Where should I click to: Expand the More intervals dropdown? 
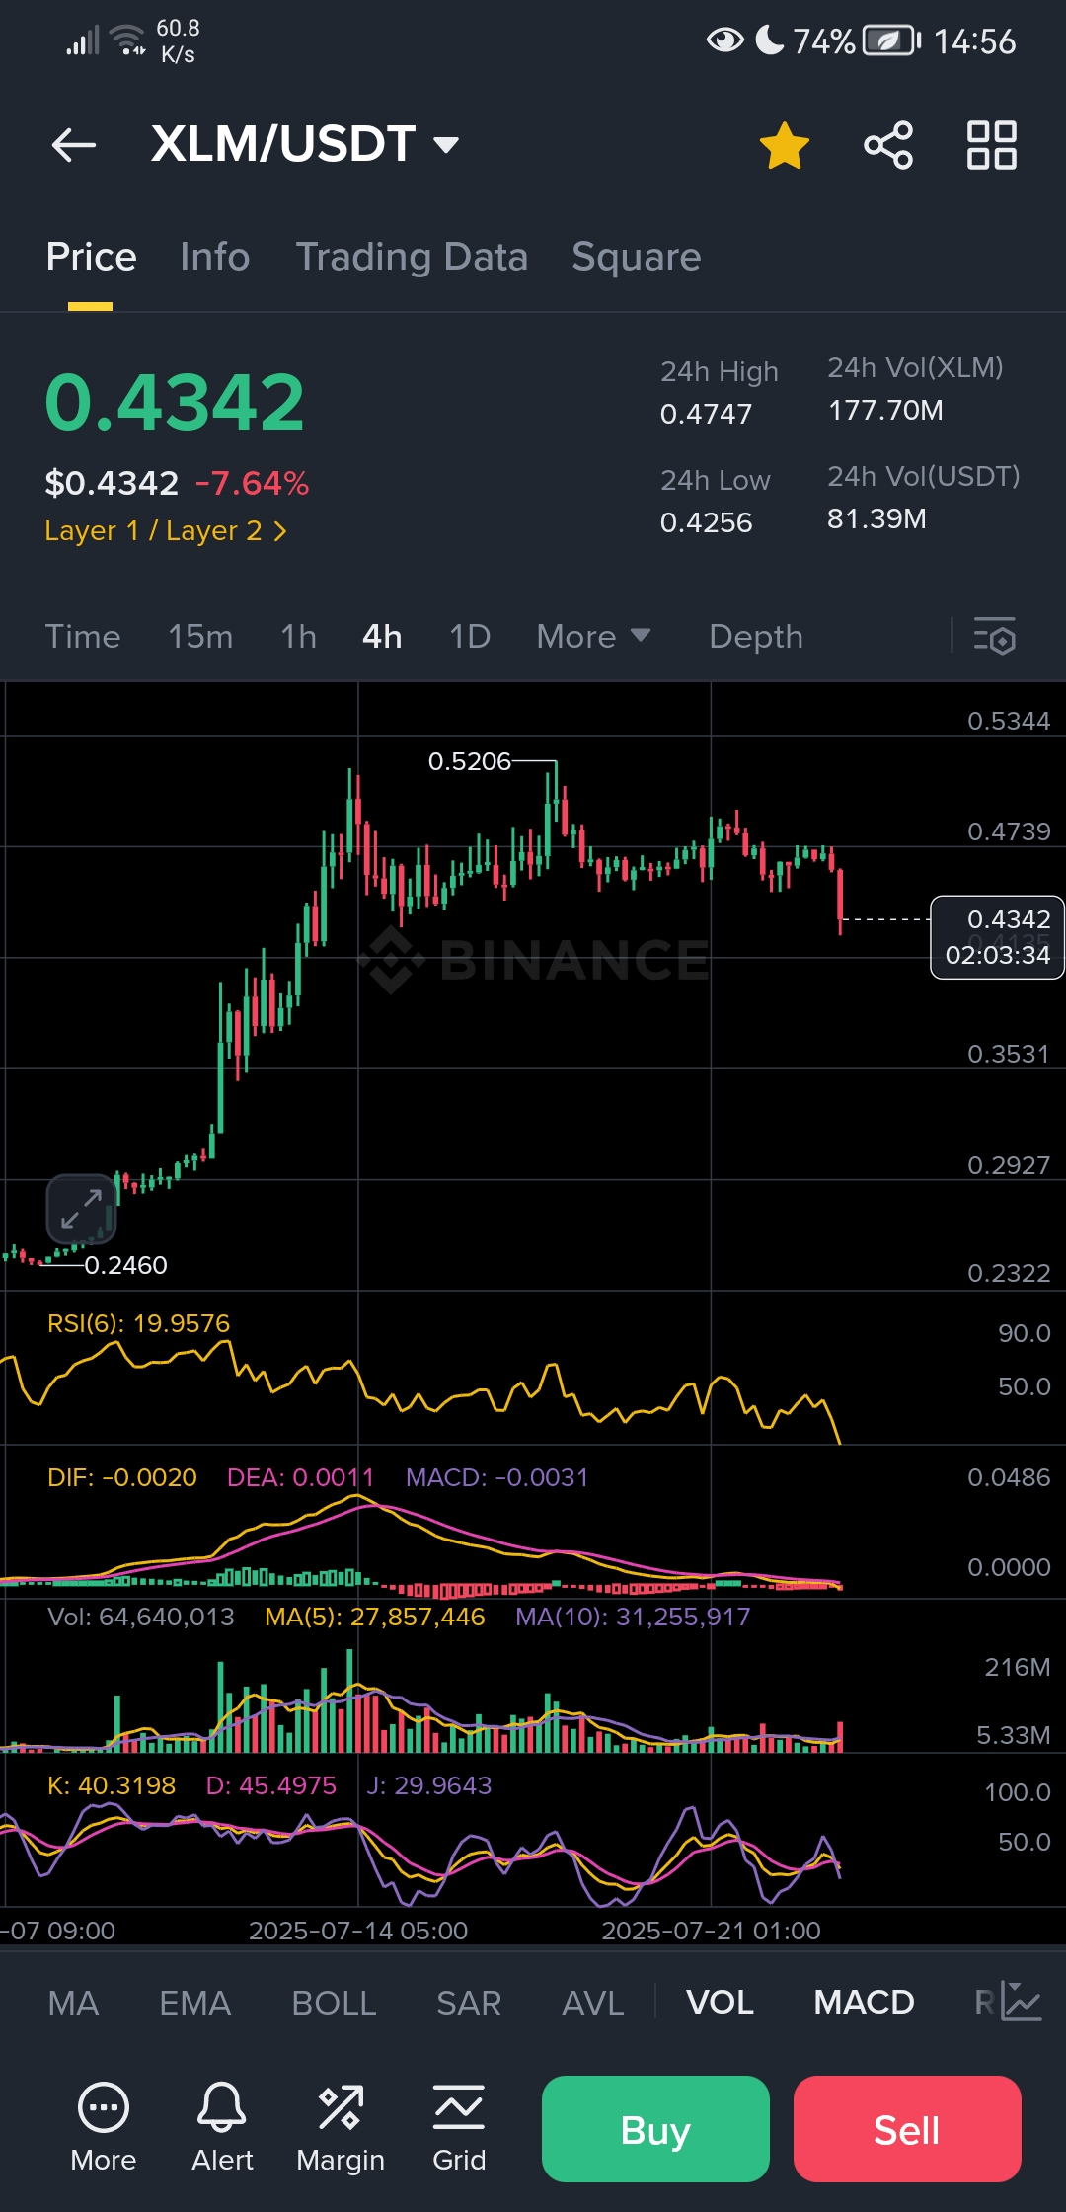593,637
